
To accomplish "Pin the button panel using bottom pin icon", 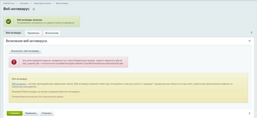I will (x=249, y=113).
